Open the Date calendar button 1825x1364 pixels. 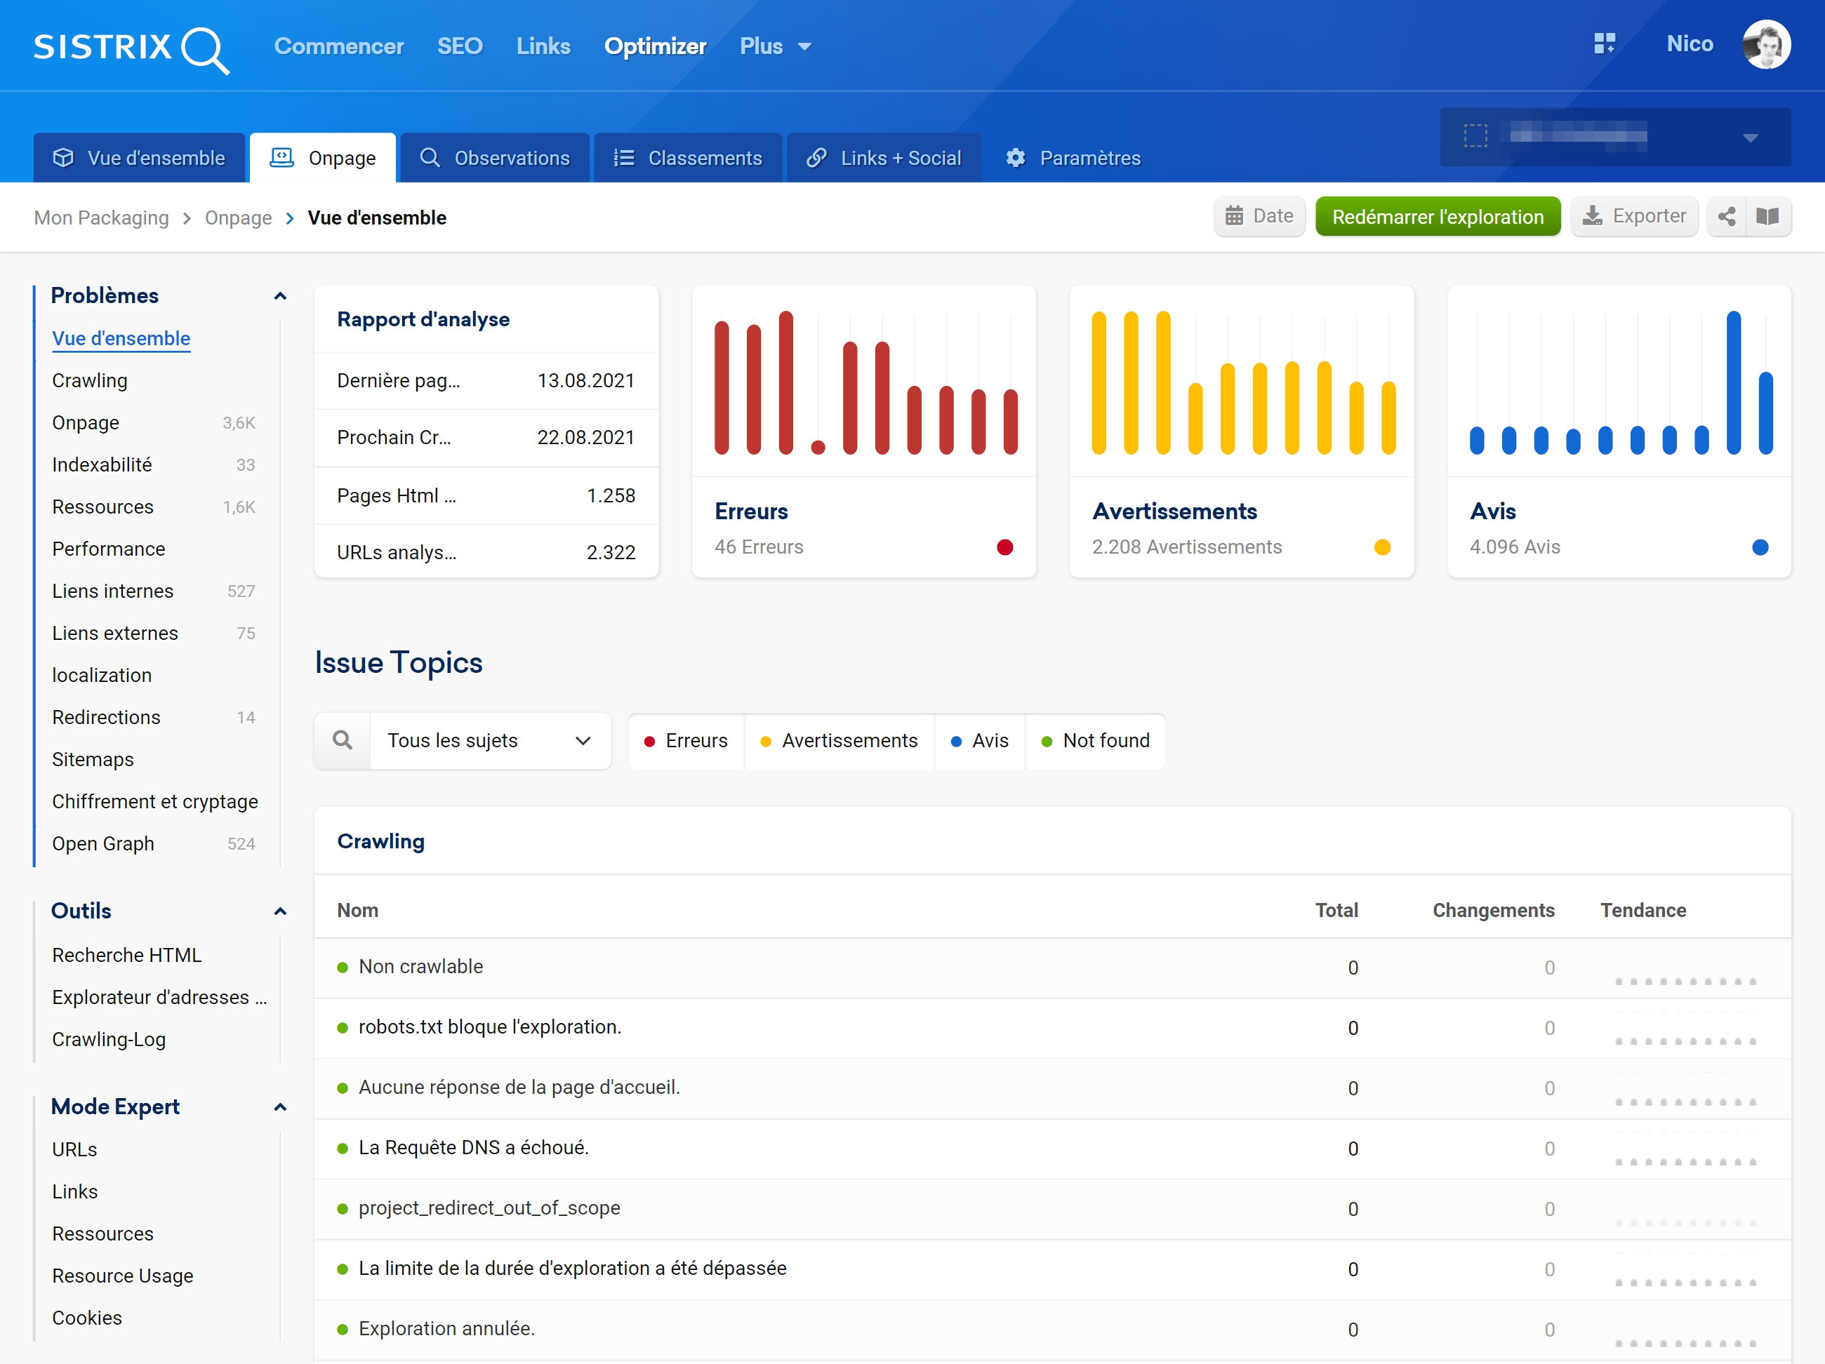(x=1259, y=216)
